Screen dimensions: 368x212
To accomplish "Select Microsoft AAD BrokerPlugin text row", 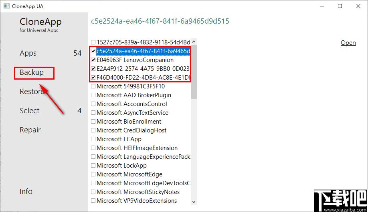I will [134, 95].
